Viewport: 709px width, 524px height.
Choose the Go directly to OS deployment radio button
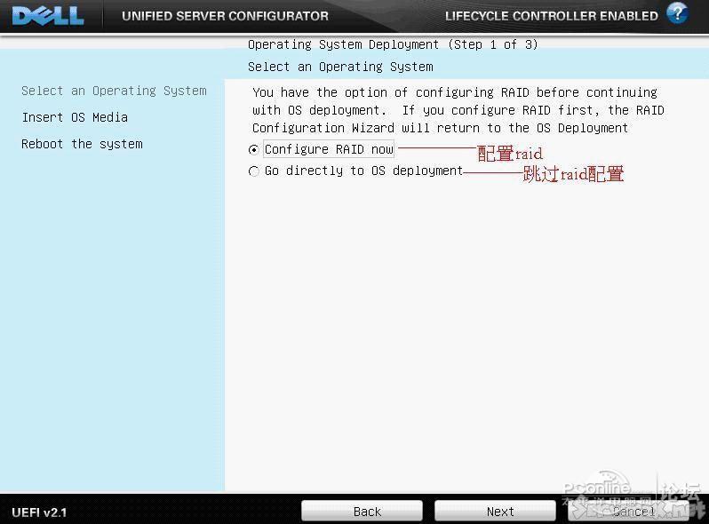[254, 171]
